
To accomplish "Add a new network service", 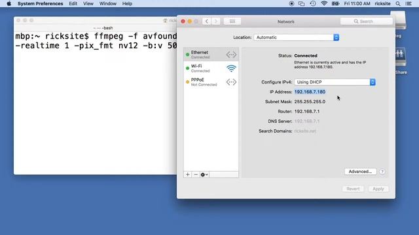I will [188, 174].
